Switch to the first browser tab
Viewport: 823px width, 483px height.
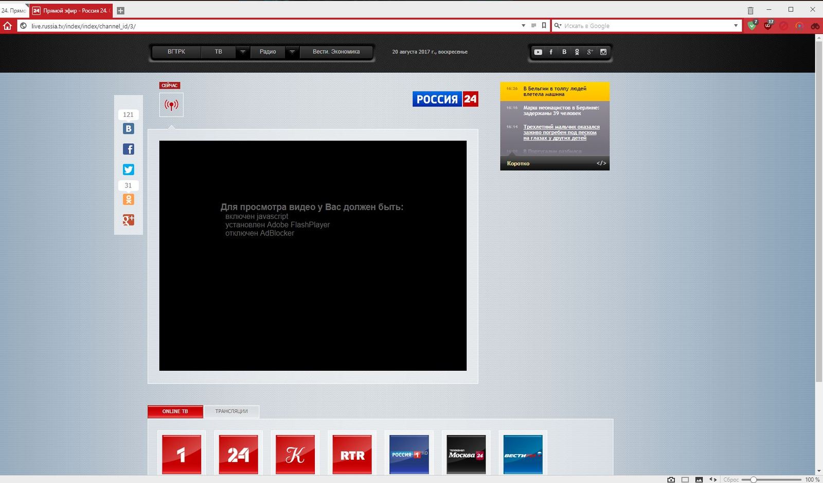point(14,10)
